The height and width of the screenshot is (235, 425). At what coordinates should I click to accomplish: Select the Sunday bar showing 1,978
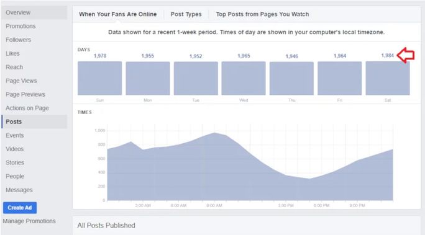click(x=100, y=78)
